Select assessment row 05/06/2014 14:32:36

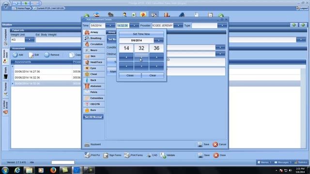[x=46, y=77]
